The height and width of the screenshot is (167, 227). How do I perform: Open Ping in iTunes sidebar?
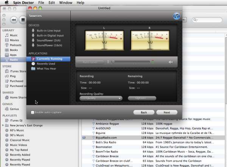pyautogui.click(x=14, y=76)
